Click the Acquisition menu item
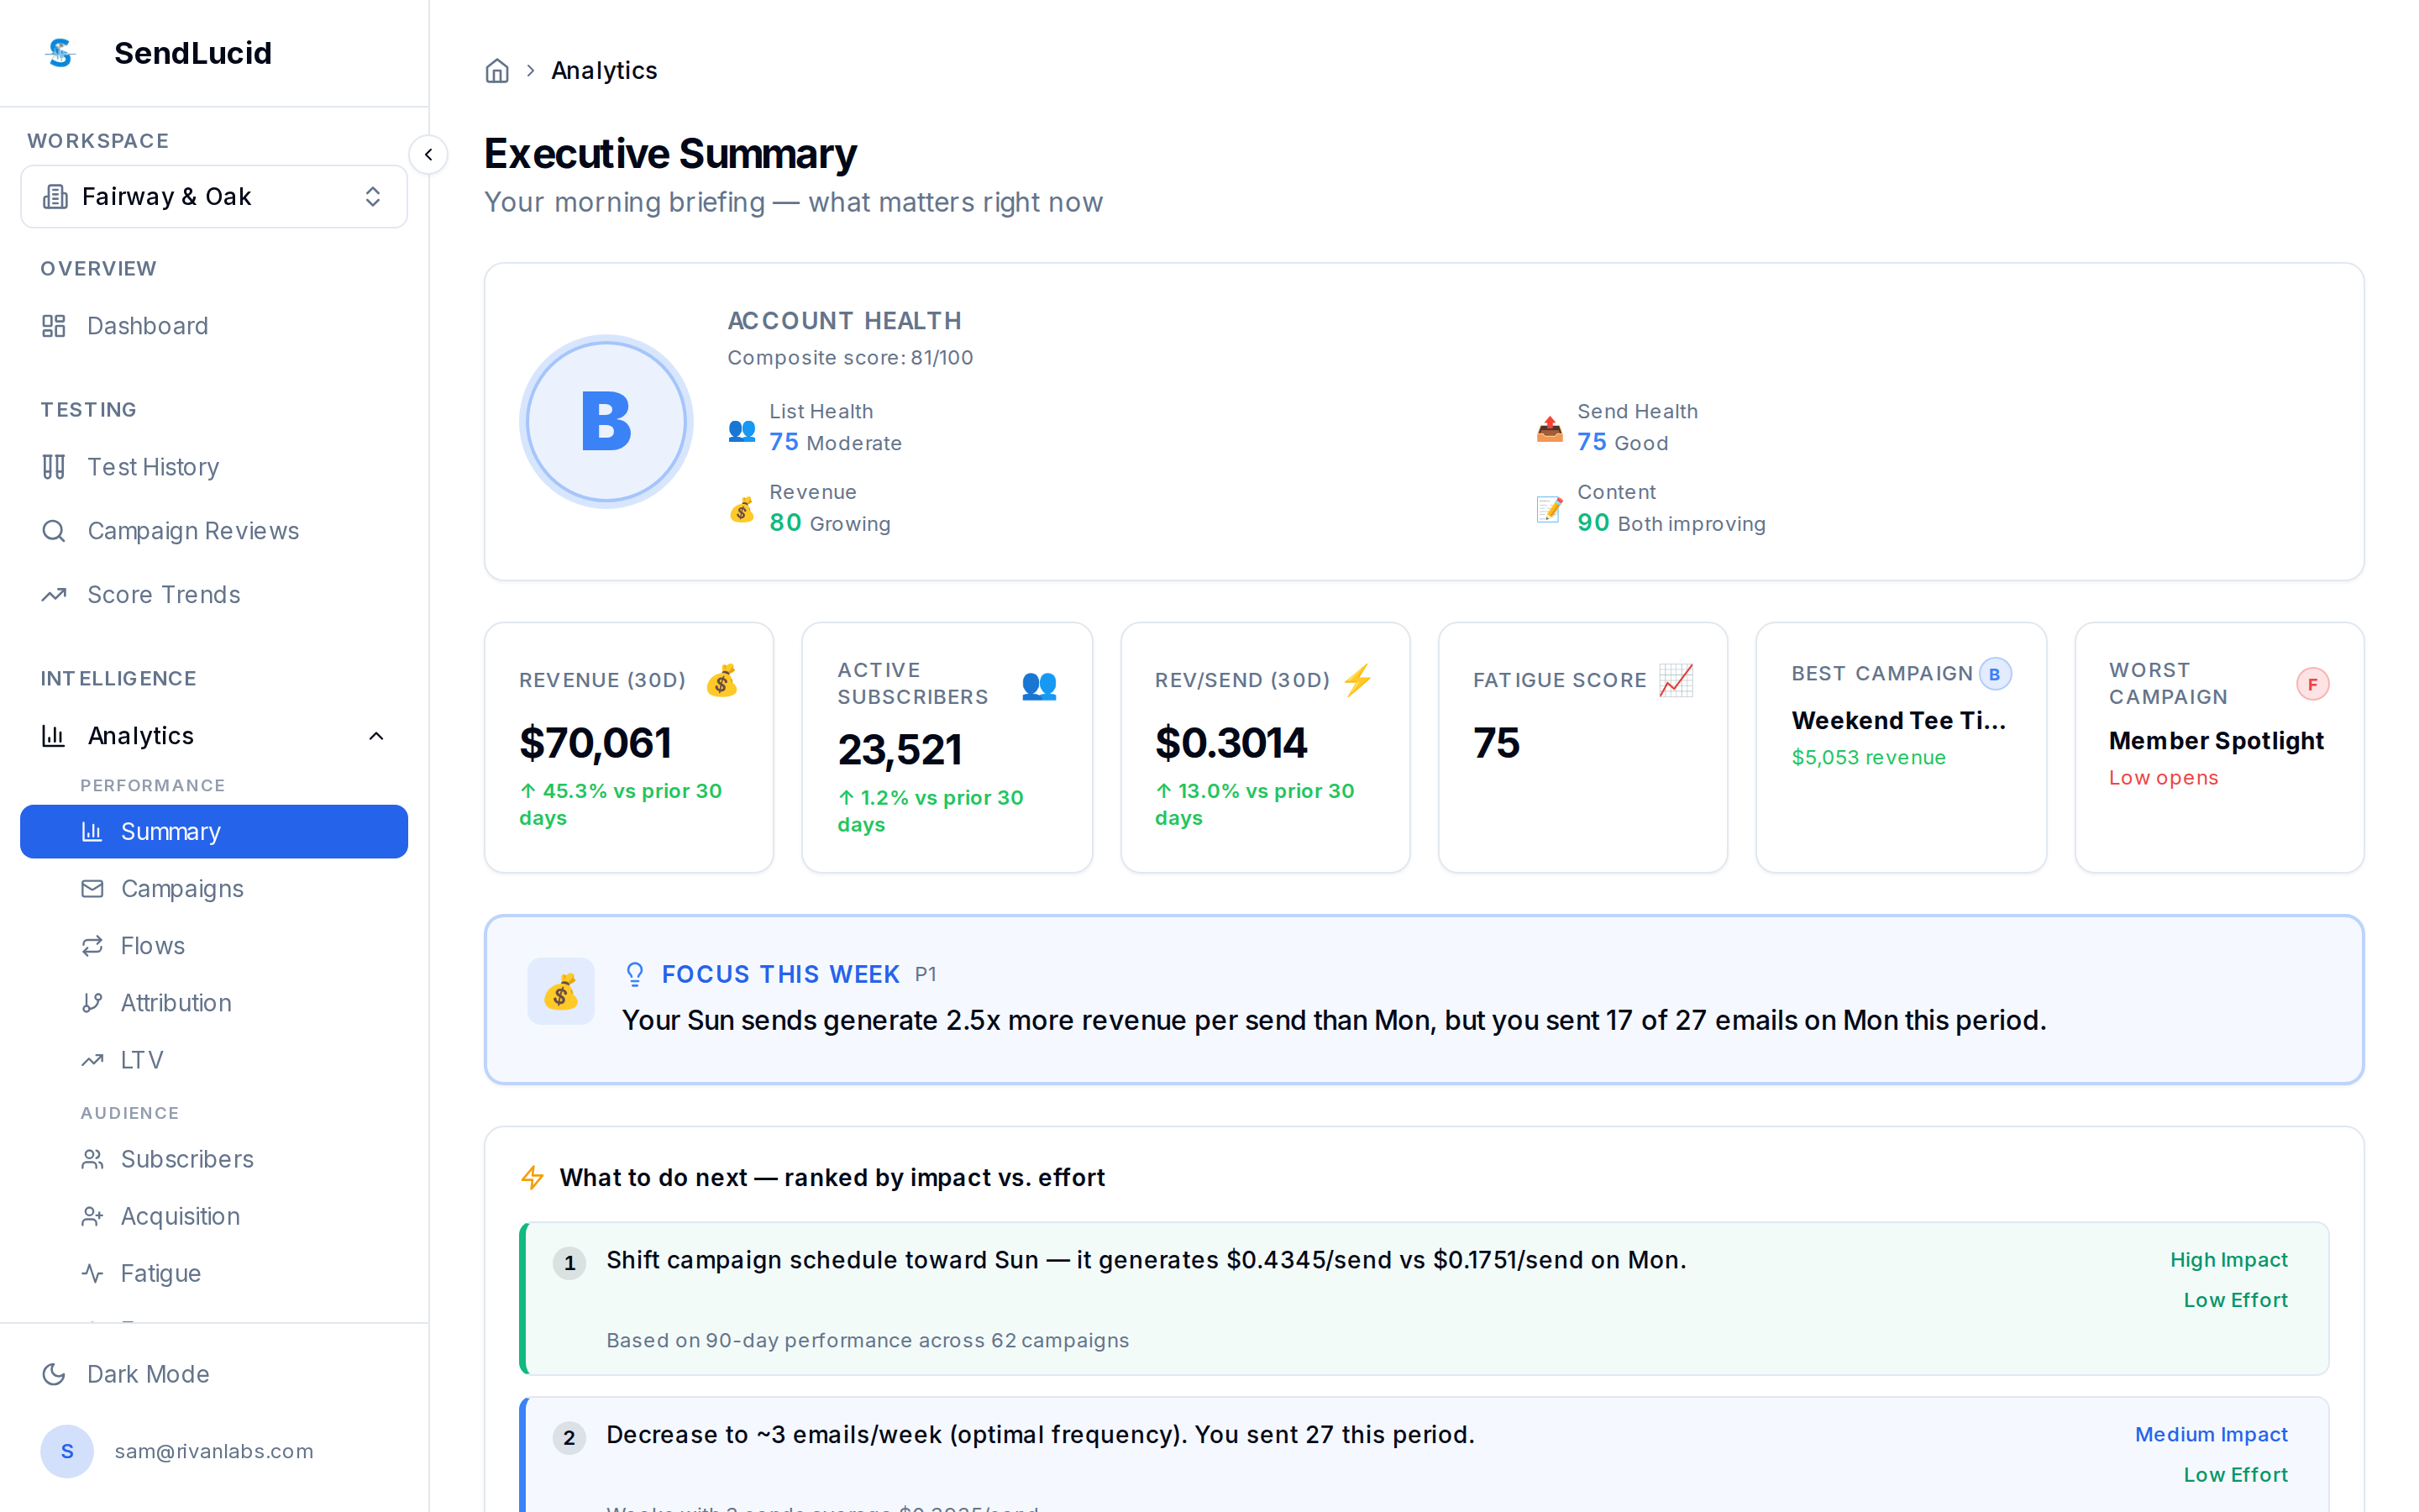The image size is (2419, 1512). (214, 1216)
